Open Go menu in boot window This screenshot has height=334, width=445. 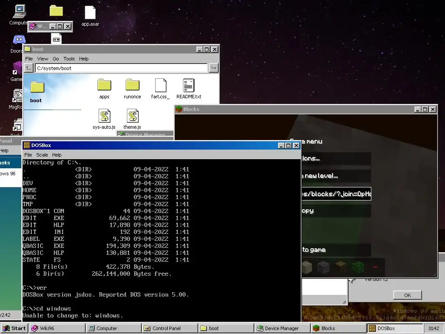click(56, 59)
